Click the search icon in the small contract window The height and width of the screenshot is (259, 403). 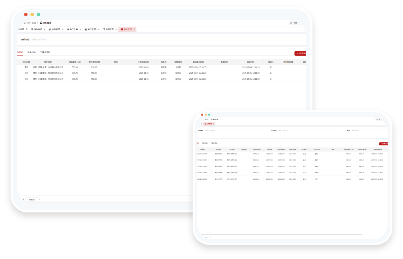pyautogui.click(x=377, y=120)
